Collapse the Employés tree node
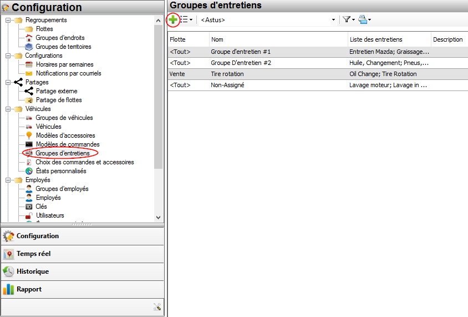The height and width of the screenshot is (317, 468). point(8,180)
